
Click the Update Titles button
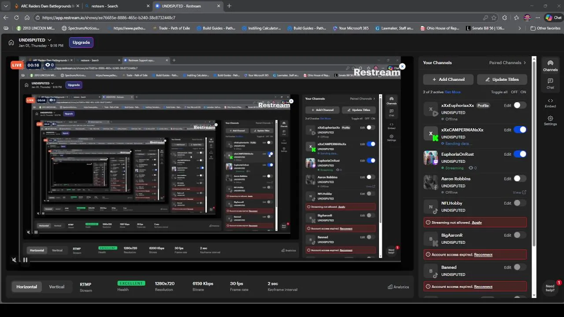coord(502,79)
